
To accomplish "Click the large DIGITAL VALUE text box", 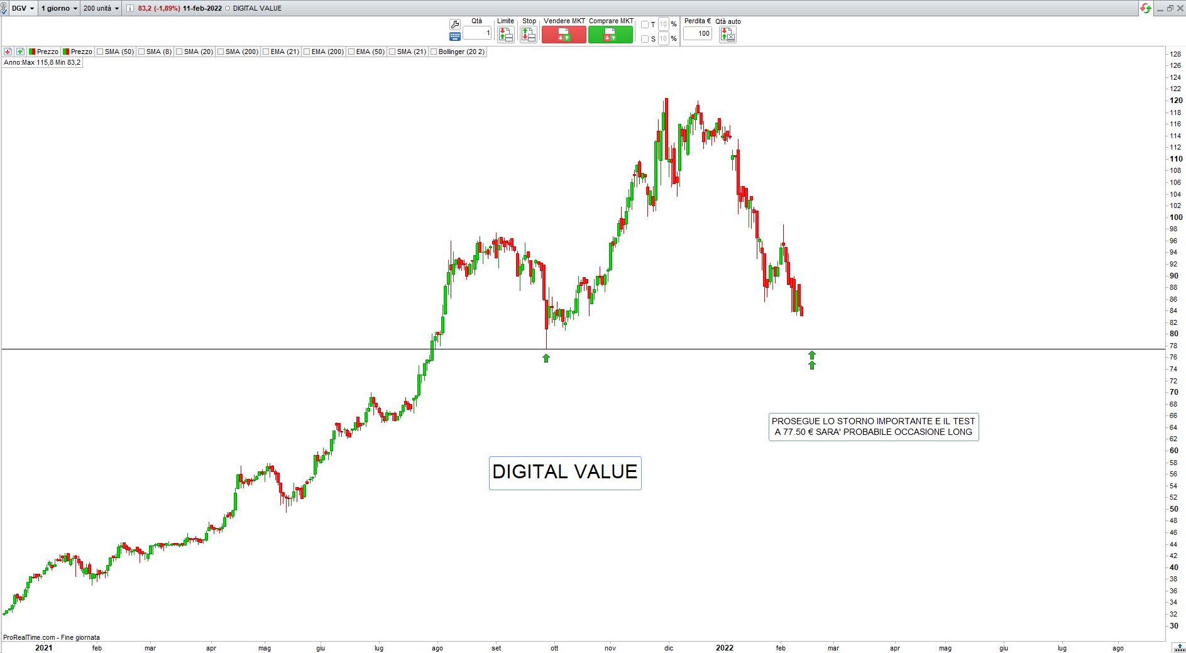I will [565, 473].
